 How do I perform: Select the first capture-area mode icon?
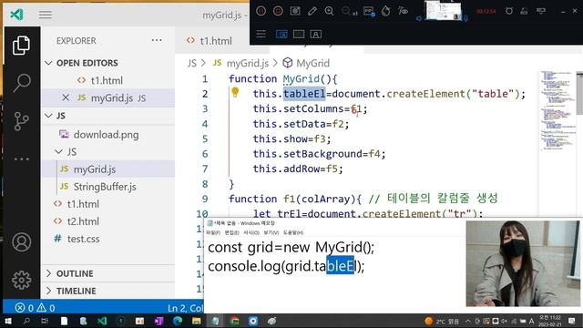281,35
